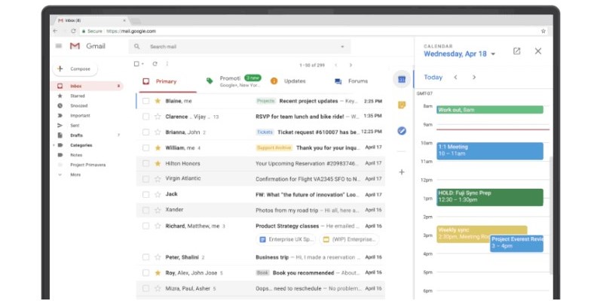Image resolution: width=603 pixels, height=301 pixels.
Task: Star the Clarence email
Action: coord(158,117)
